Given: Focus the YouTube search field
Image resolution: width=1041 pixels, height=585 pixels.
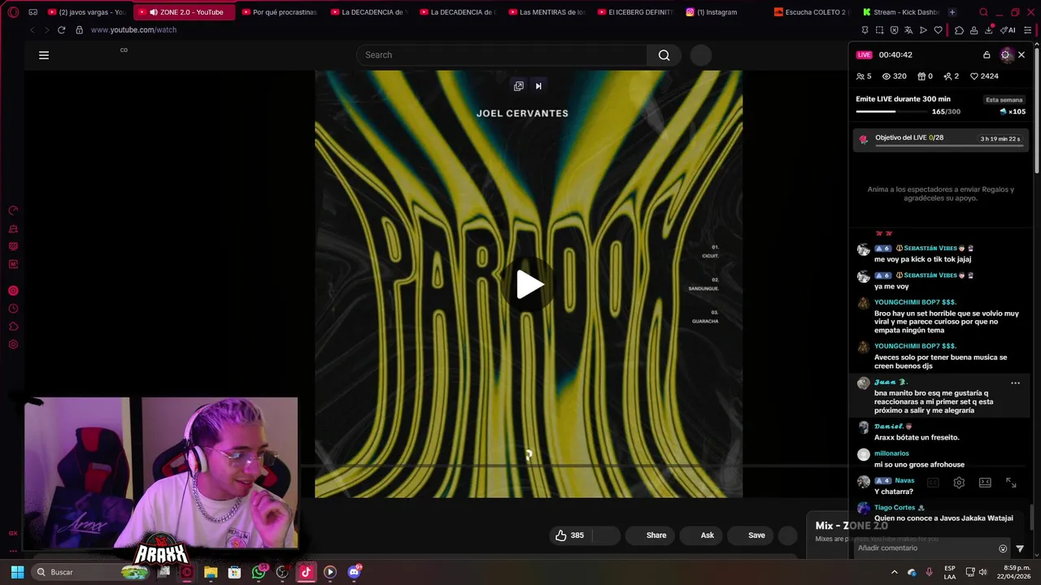Looking at the screenshot, I should tap(502, 55).
